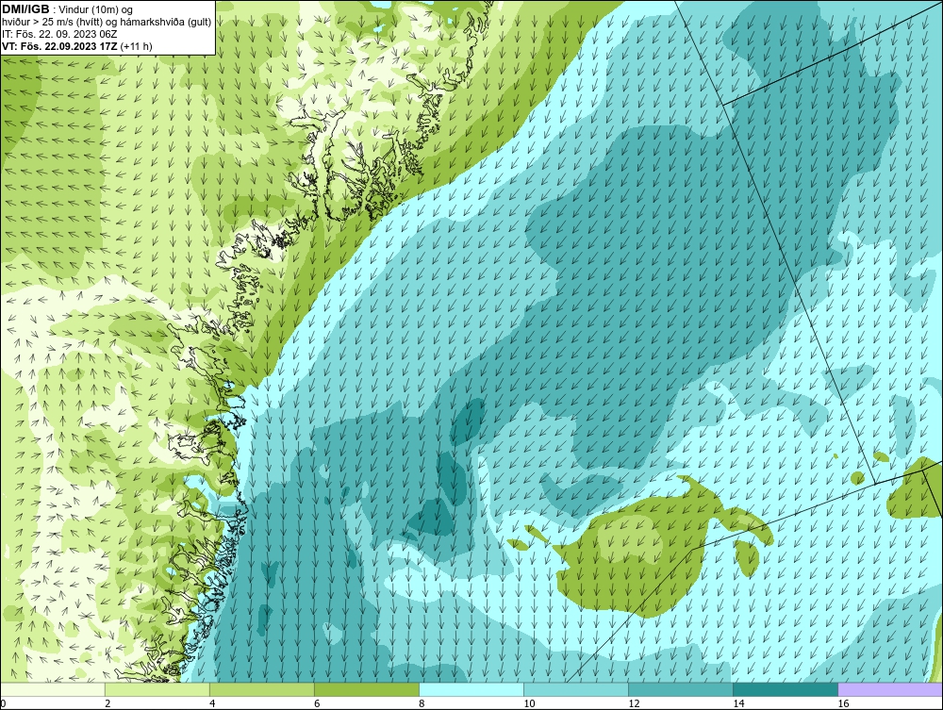Click the 4–6 m/s green legend swatch
The height and width of the screenshot is (710, 943).
(261, 689)
